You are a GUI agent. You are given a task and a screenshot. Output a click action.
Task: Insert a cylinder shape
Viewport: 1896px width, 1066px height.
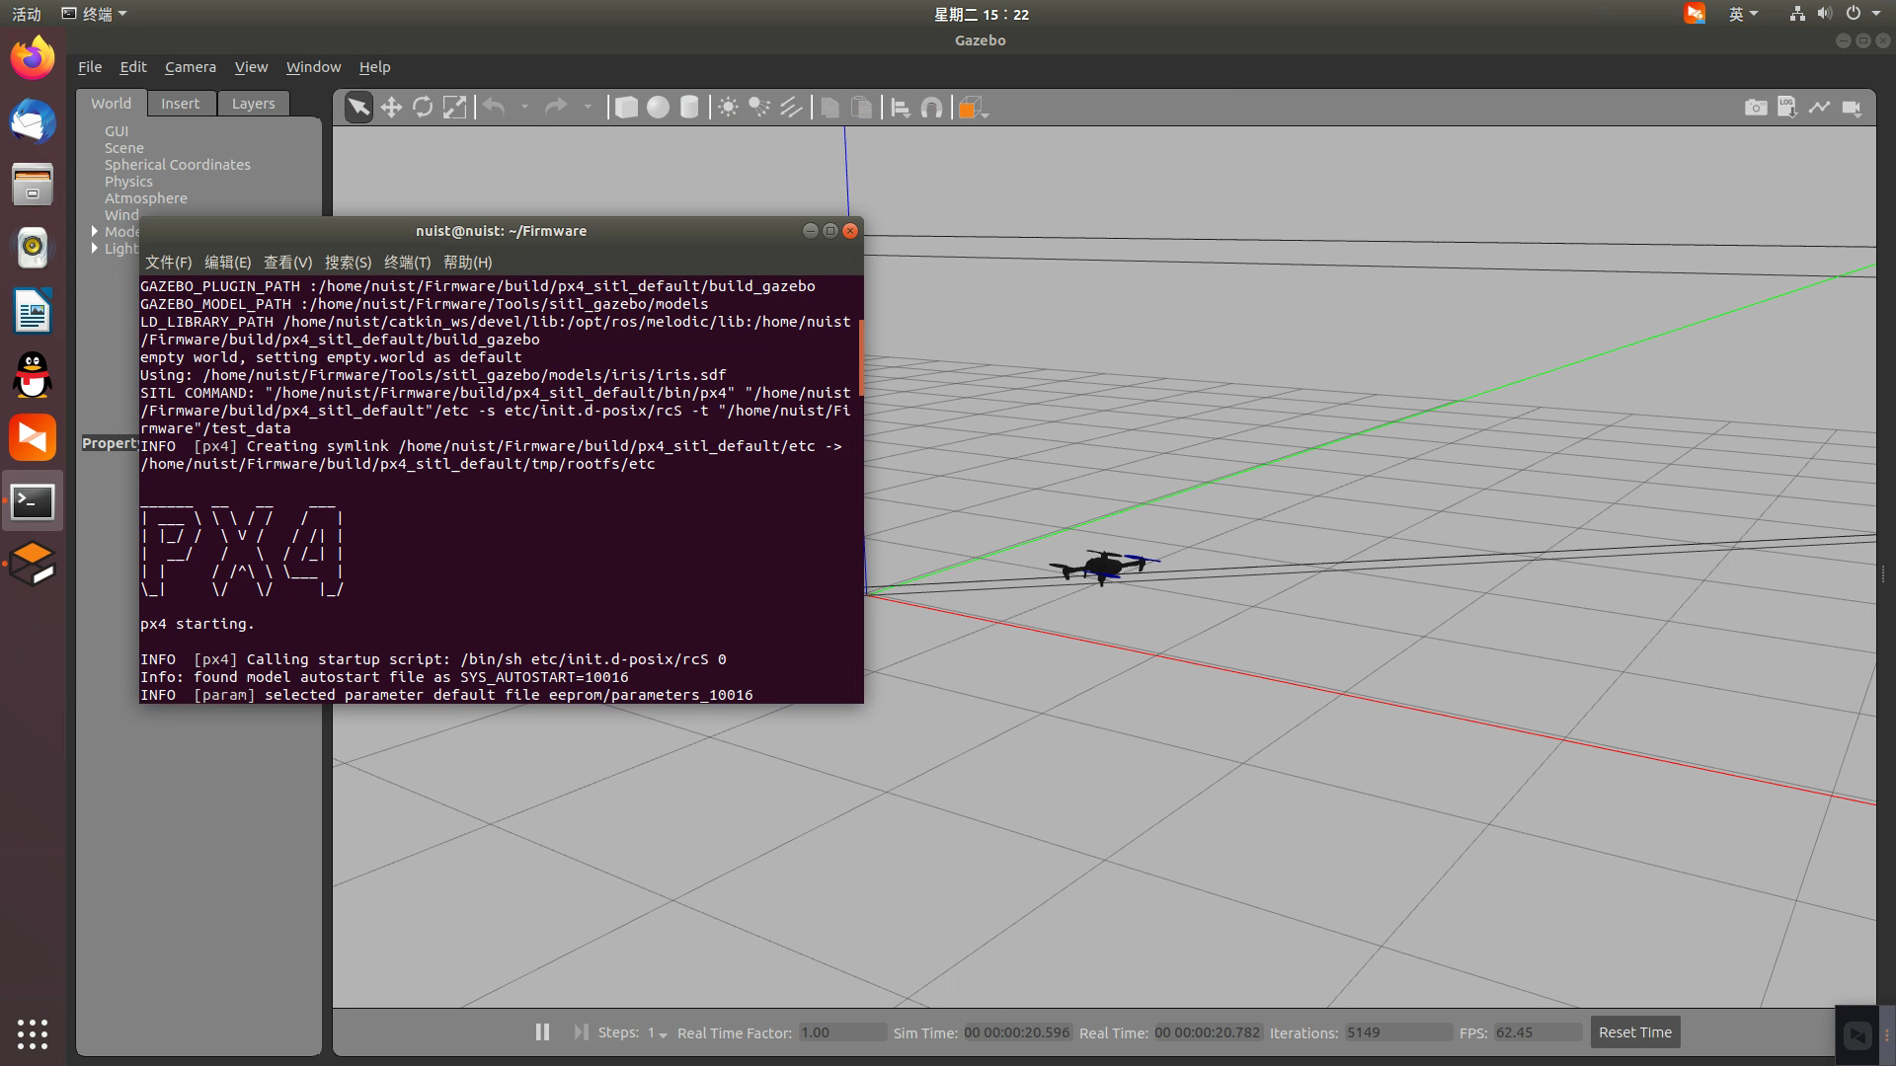(x=689, y=108)
